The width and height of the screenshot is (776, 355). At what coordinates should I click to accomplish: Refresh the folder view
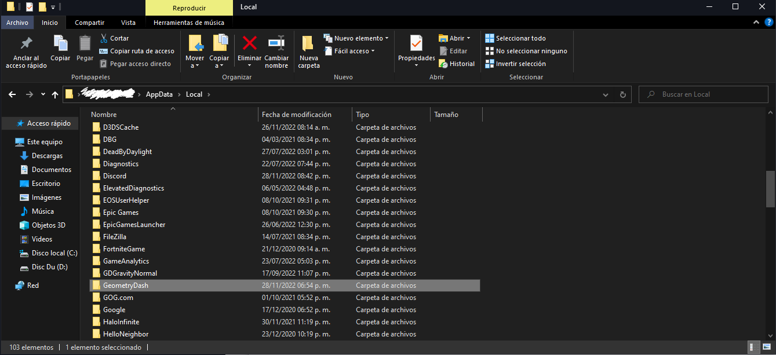(x=623, y=94)
